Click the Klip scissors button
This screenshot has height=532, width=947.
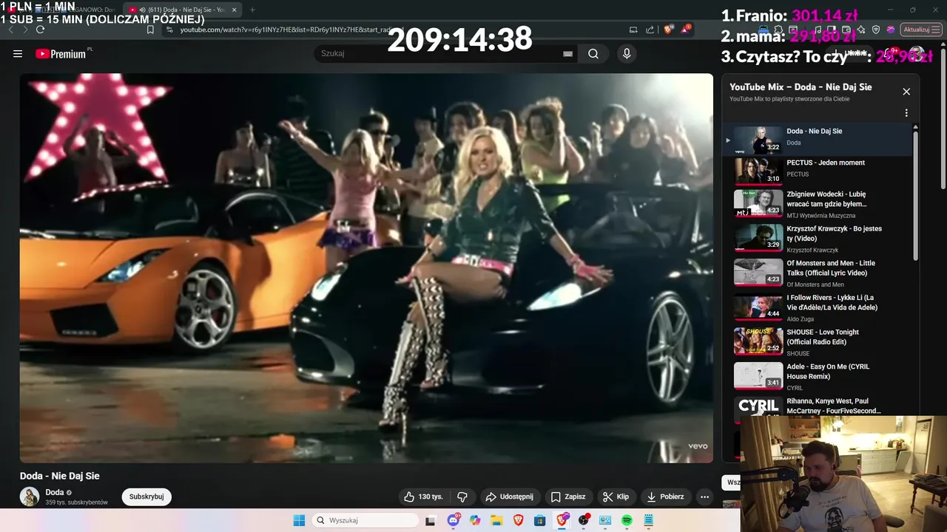point(616,497)
